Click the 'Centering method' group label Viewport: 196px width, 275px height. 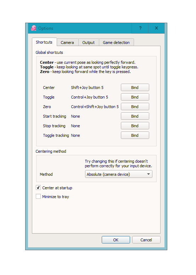(51, 151)
